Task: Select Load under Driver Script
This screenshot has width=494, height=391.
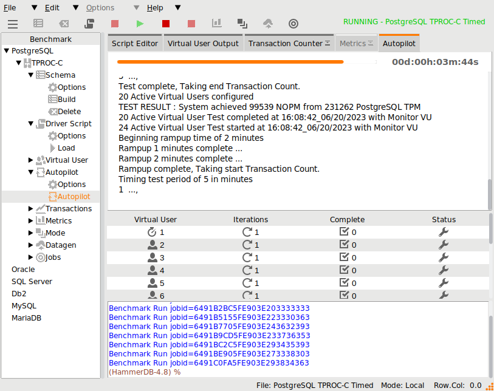Action: [66, 148]
